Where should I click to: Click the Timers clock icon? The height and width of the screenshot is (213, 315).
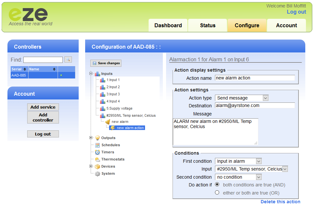click(x=97, y=152)
